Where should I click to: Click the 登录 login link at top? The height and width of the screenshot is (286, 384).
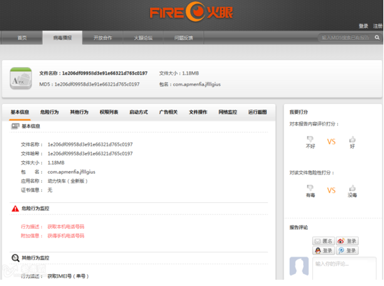point(364,26)
